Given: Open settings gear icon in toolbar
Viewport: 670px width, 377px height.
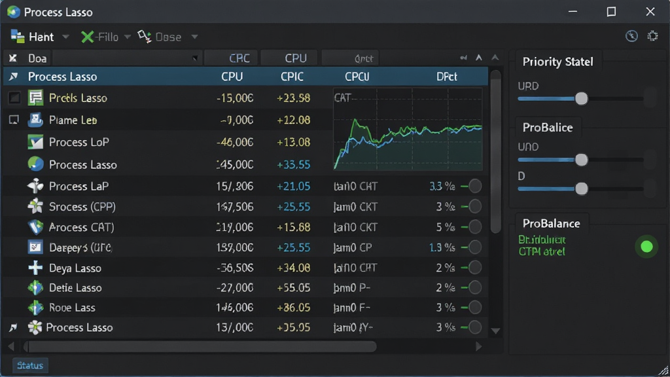Looking at the screenshot, I should (652, 36).
